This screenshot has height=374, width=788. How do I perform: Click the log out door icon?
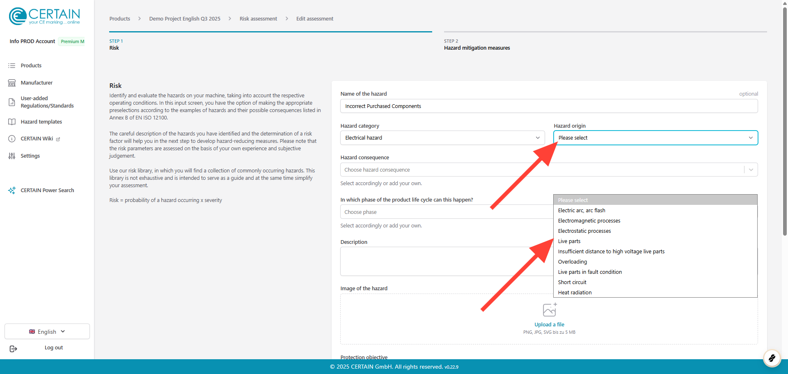13,349
